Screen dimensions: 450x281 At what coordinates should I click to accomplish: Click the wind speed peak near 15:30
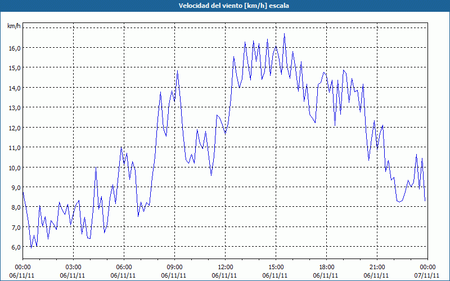(284, 34)
